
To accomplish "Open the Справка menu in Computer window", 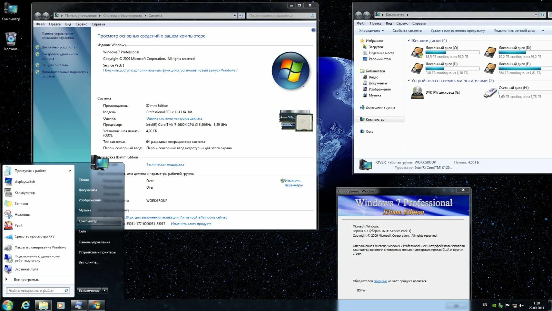I will pos(419,23).
